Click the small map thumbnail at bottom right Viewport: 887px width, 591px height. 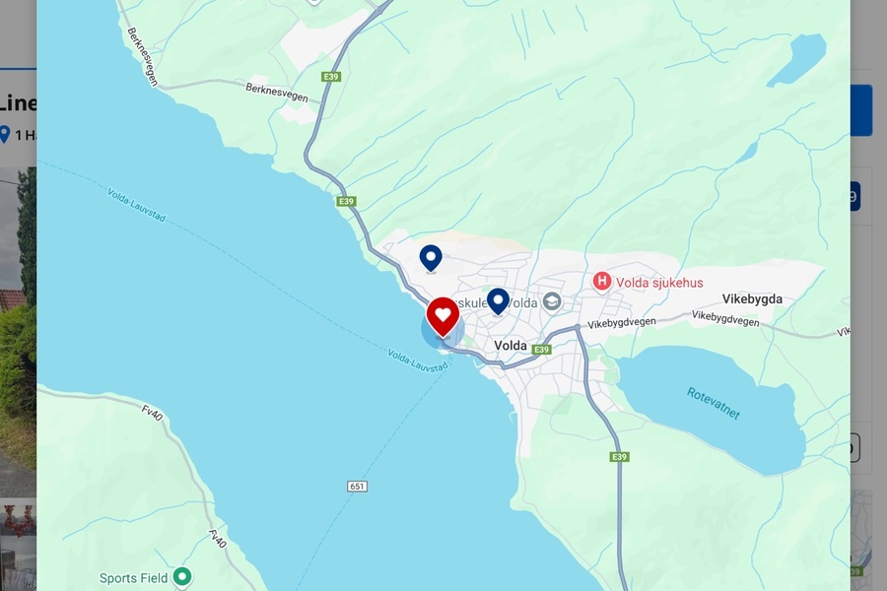pyautogui.click(x=861, y=535)
